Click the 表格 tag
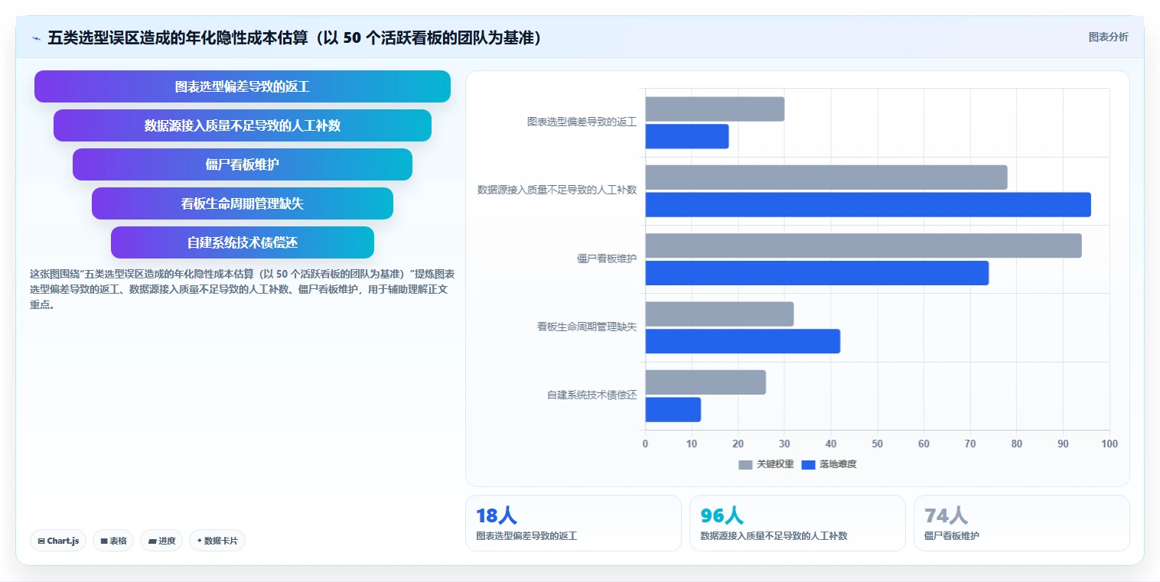 (113, 541)
